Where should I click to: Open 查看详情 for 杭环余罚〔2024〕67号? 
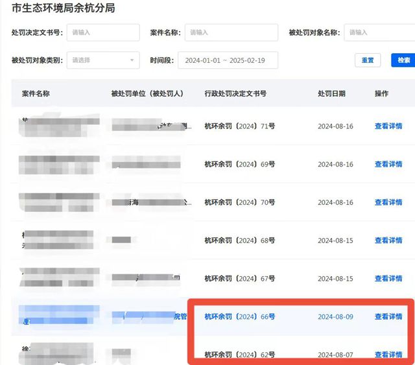[x=388, y=278]
